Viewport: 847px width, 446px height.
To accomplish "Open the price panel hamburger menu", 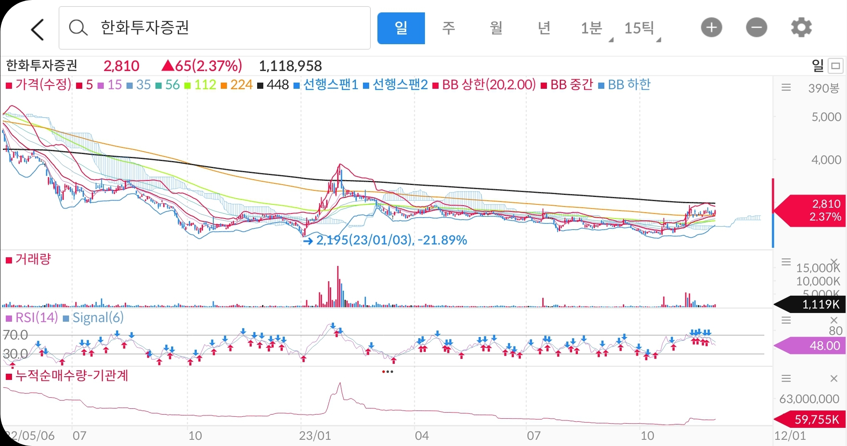I will pyautogui.click(x=786, y=87).
